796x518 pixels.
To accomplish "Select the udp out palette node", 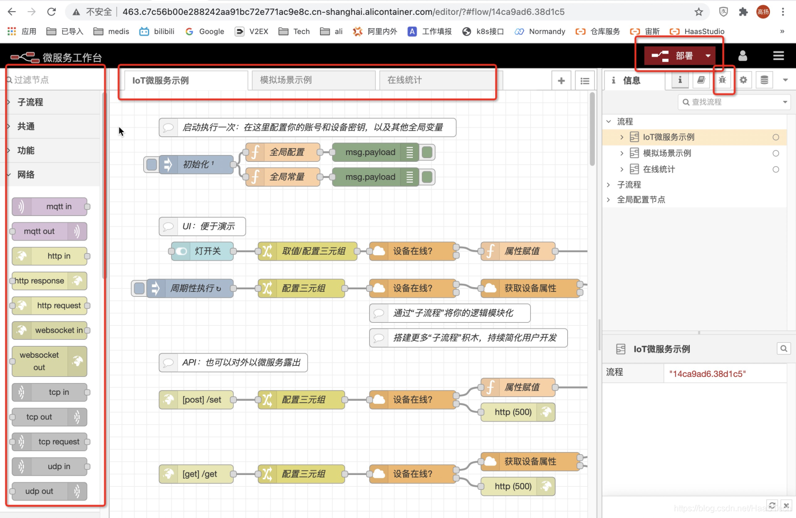I will 50,491.
